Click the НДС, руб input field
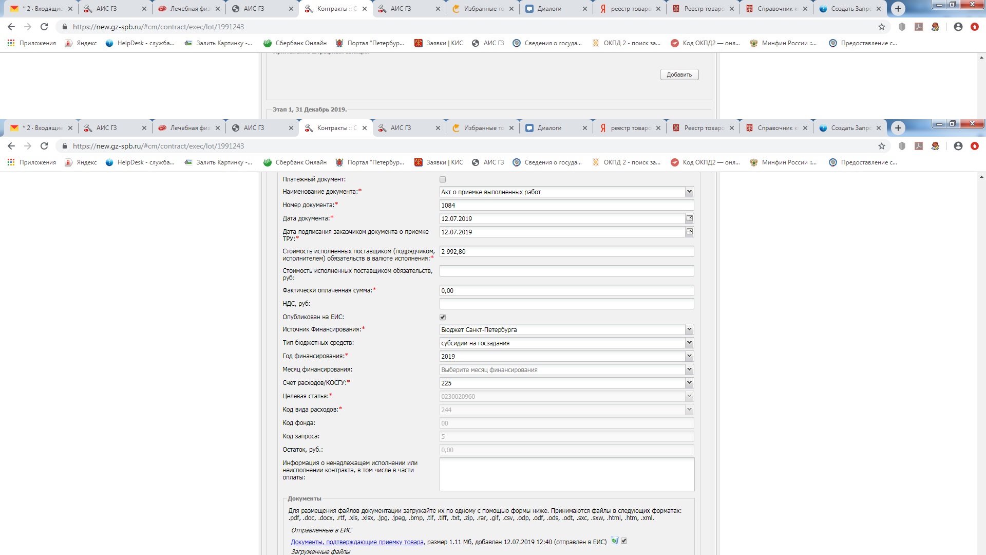The width and height of the screenshot is (986, 555). pos(566,304)
